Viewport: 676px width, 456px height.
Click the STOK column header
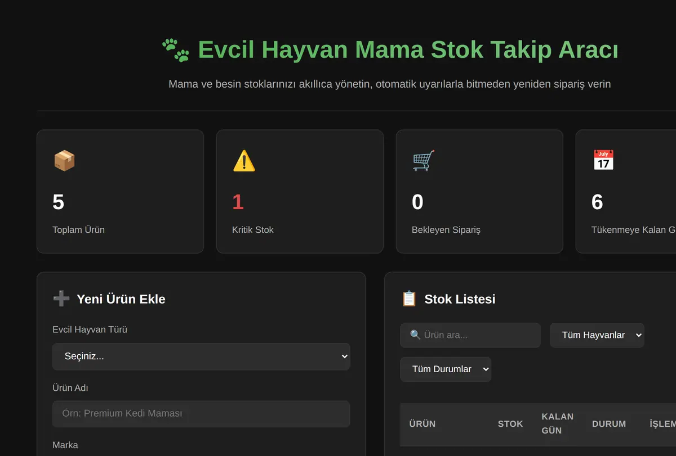coord(510,424)
